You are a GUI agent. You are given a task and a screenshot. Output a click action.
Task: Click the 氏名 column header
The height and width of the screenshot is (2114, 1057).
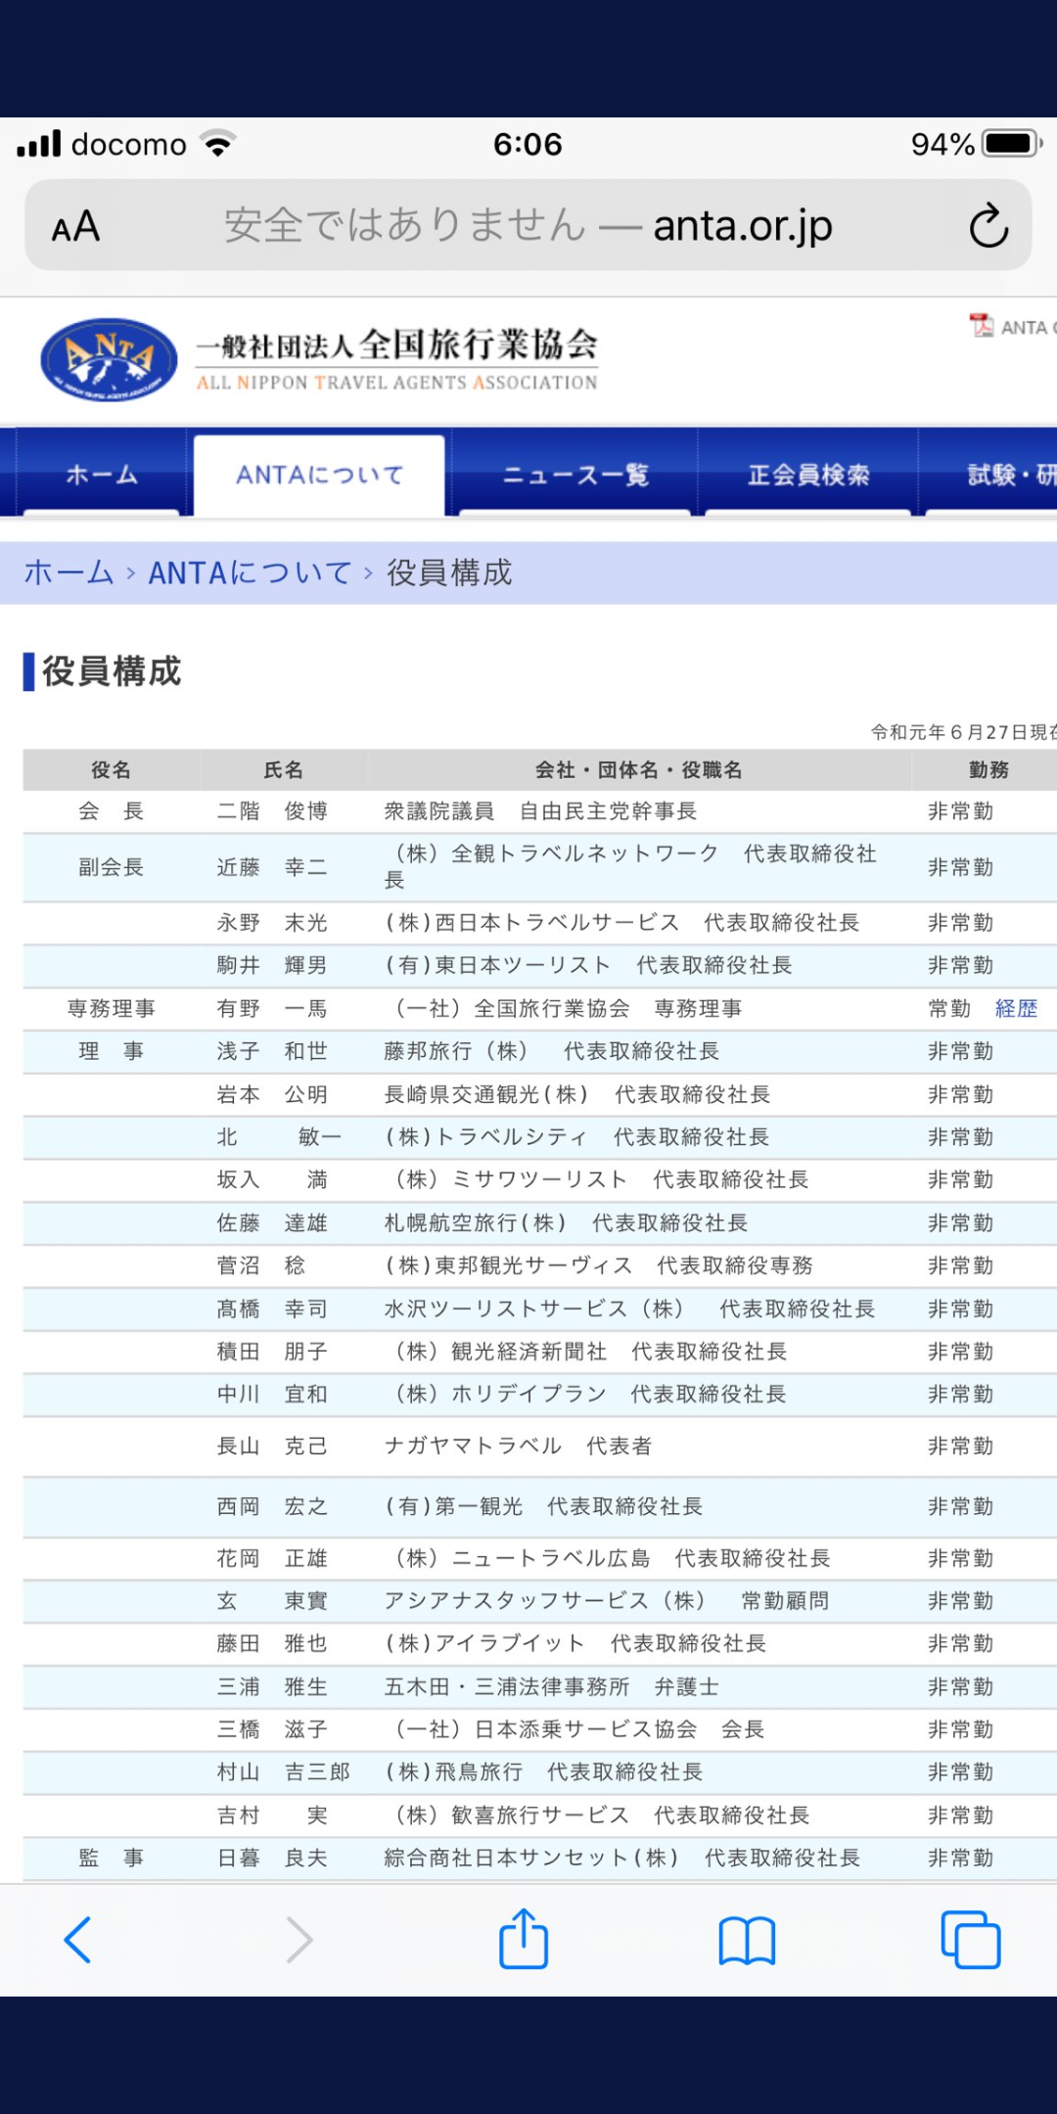click(x=284, y=770)
